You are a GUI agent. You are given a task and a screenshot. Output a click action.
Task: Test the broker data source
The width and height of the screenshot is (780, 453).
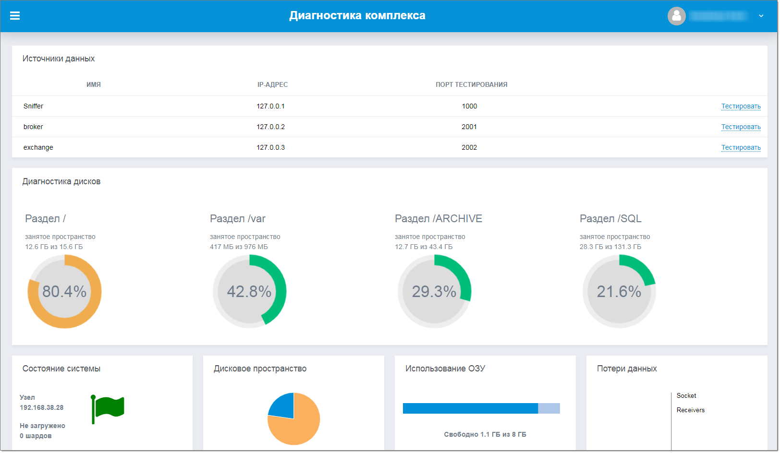click(741, 127)
